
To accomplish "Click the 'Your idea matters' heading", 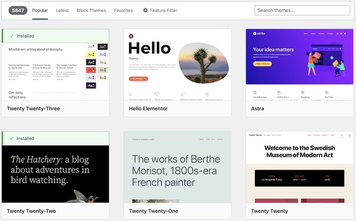I will click(x=273, y=50).
